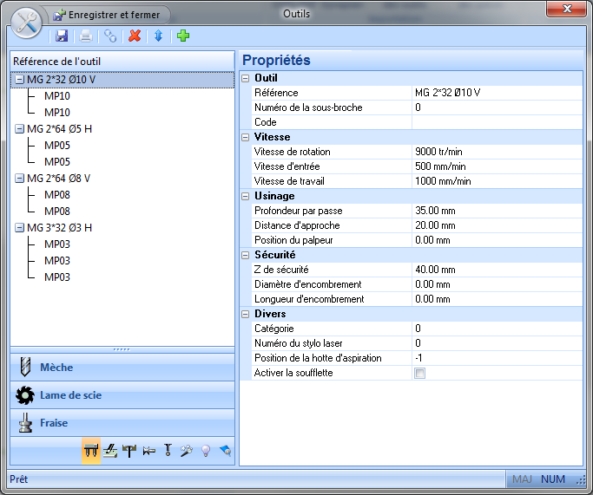
Task: Click the 'Z de sécurité' value 40.00 mm
Action: (x=495, y=270)
